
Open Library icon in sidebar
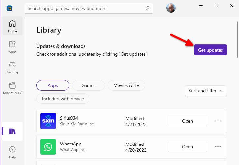coord(12,131)
